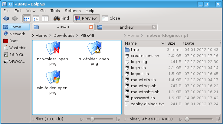The height and width of the screenshot is (124, 223).
Task: Switch to Columns view mode
Action: point(45,18)
